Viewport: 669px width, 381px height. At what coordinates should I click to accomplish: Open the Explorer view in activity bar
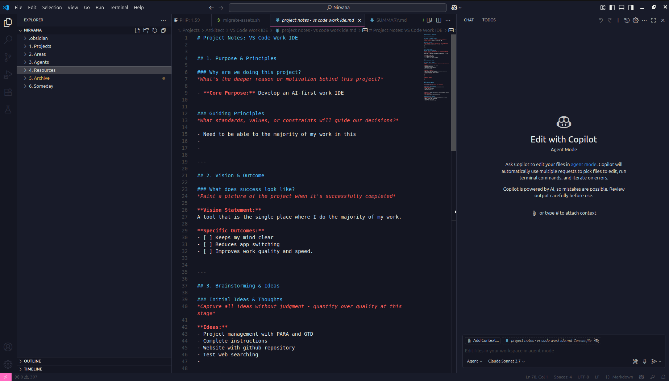[x=8, y=22]
